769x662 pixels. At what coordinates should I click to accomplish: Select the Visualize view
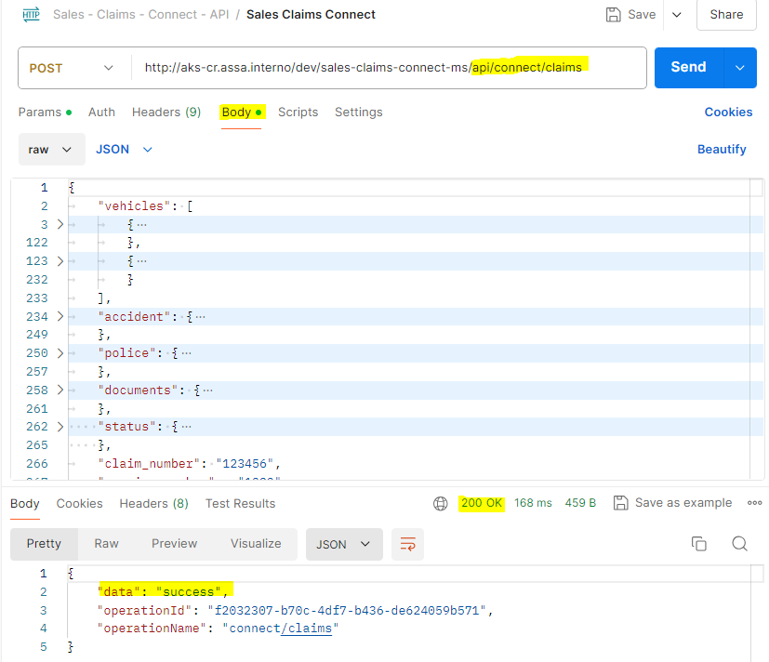[x=256, y=544]
